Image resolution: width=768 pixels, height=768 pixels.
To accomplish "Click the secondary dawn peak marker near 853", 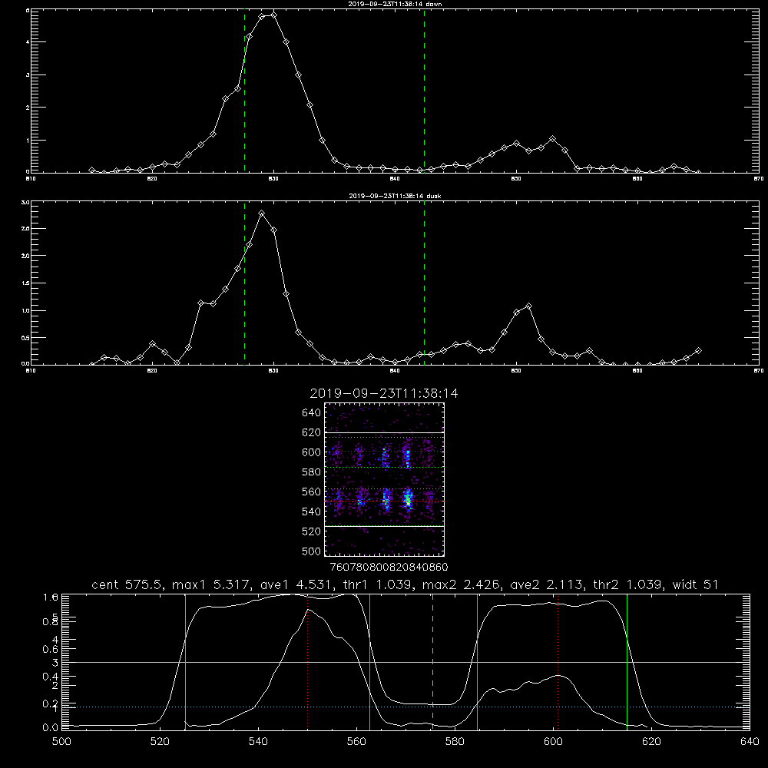I will point(552,139).
